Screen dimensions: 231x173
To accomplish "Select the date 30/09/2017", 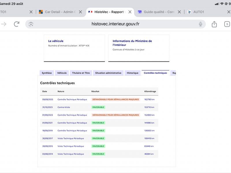I will click(x=48, y=138).
